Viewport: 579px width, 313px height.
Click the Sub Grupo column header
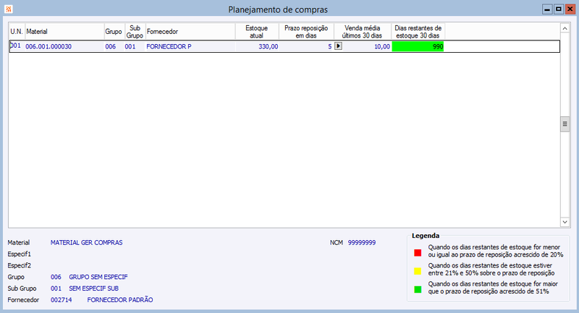(135, 32)
